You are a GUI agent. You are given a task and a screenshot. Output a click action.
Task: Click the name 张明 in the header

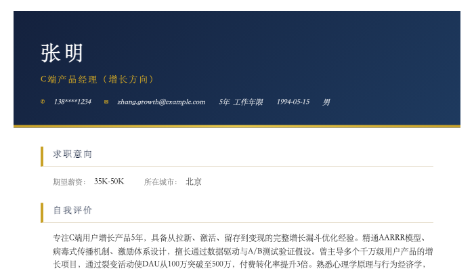[62, 54]
